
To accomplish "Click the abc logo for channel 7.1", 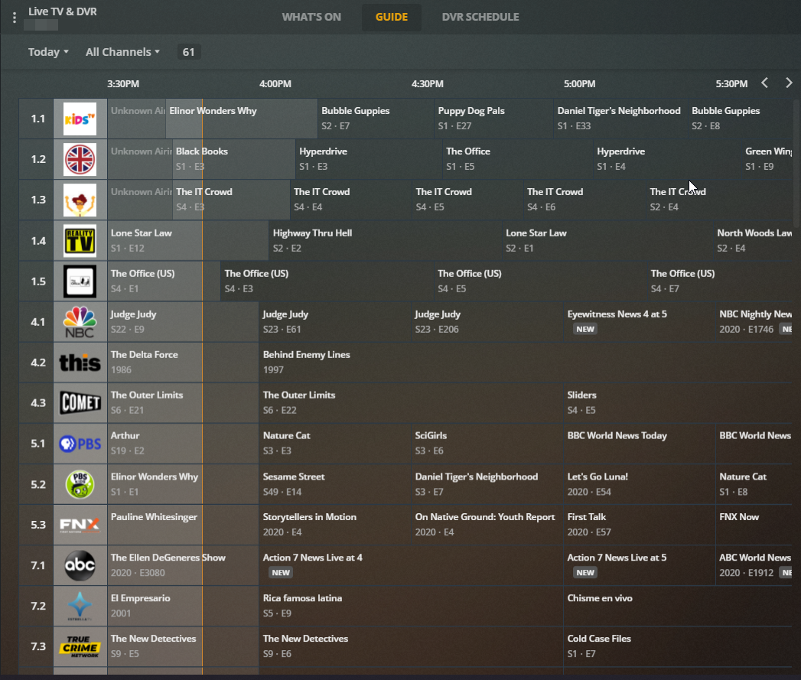I will point(80,565).
